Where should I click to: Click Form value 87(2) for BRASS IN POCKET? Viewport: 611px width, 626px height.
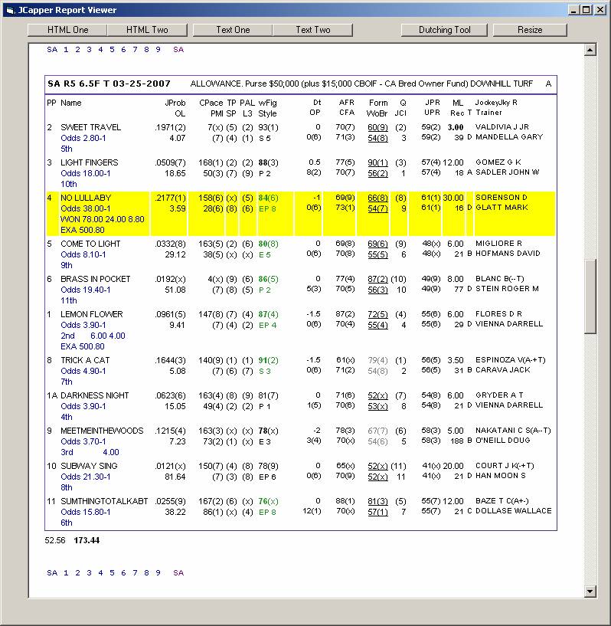point(377,279)
